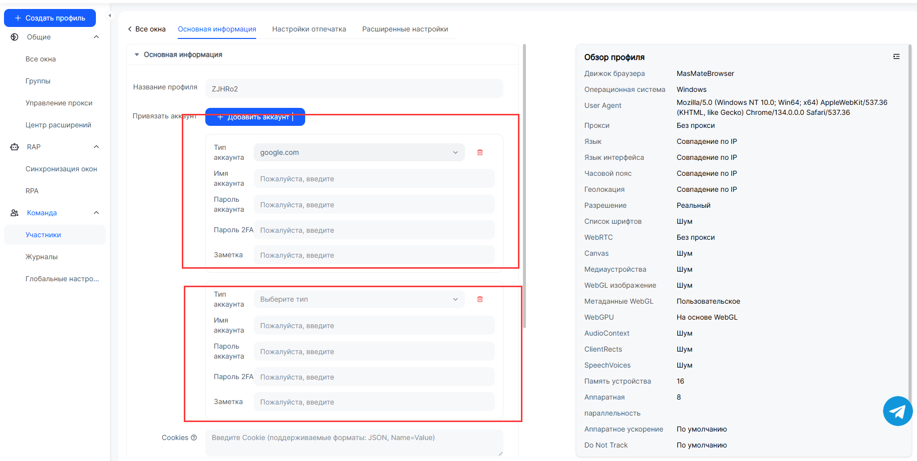Click the form's vertical scrollbar
The image size is (917, 461).
(524, 185)
